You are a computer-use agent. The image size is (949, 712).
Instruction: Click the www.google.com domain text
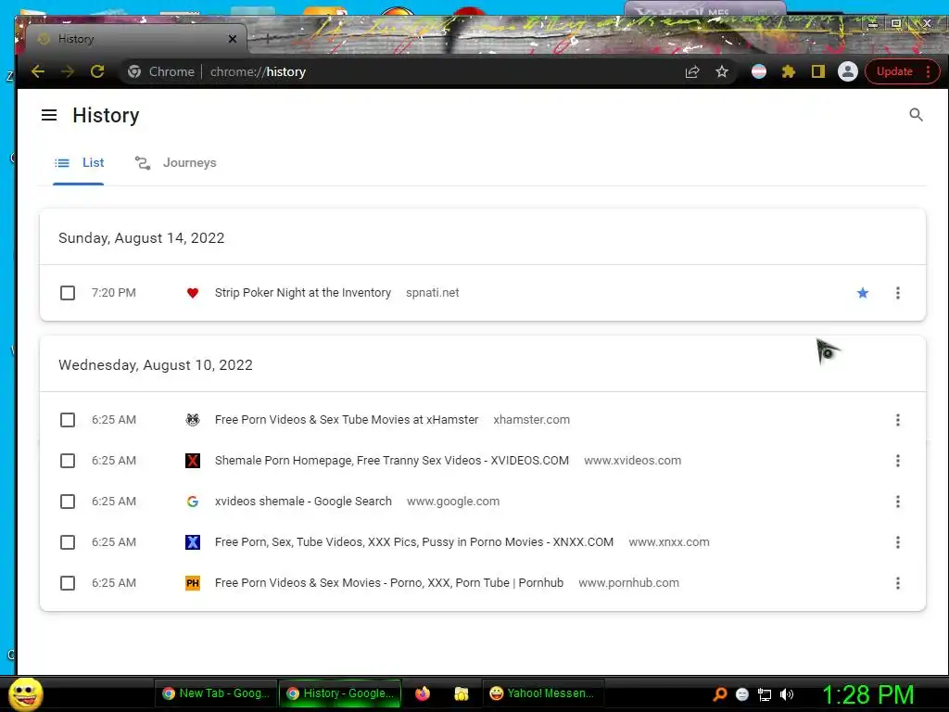(453, 502)
